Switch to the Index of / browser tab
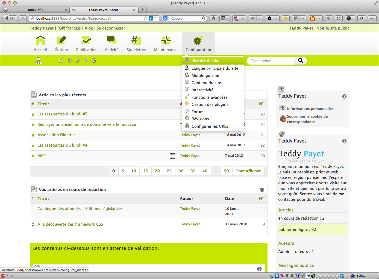This screenshot has height=279, width=379. (36, 10)
